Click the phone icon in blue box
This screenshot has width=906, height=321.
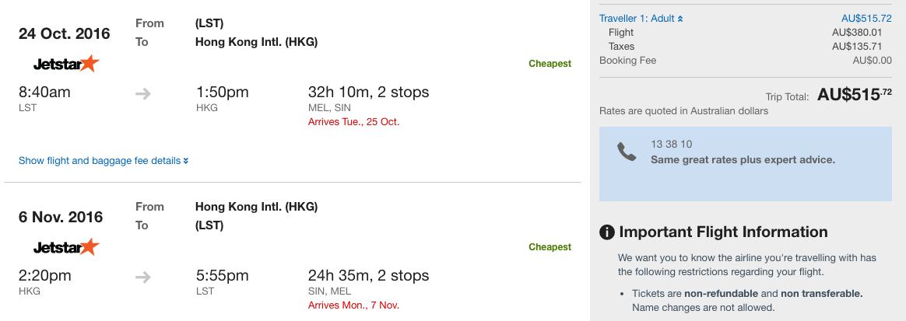[x=627, y=152]
